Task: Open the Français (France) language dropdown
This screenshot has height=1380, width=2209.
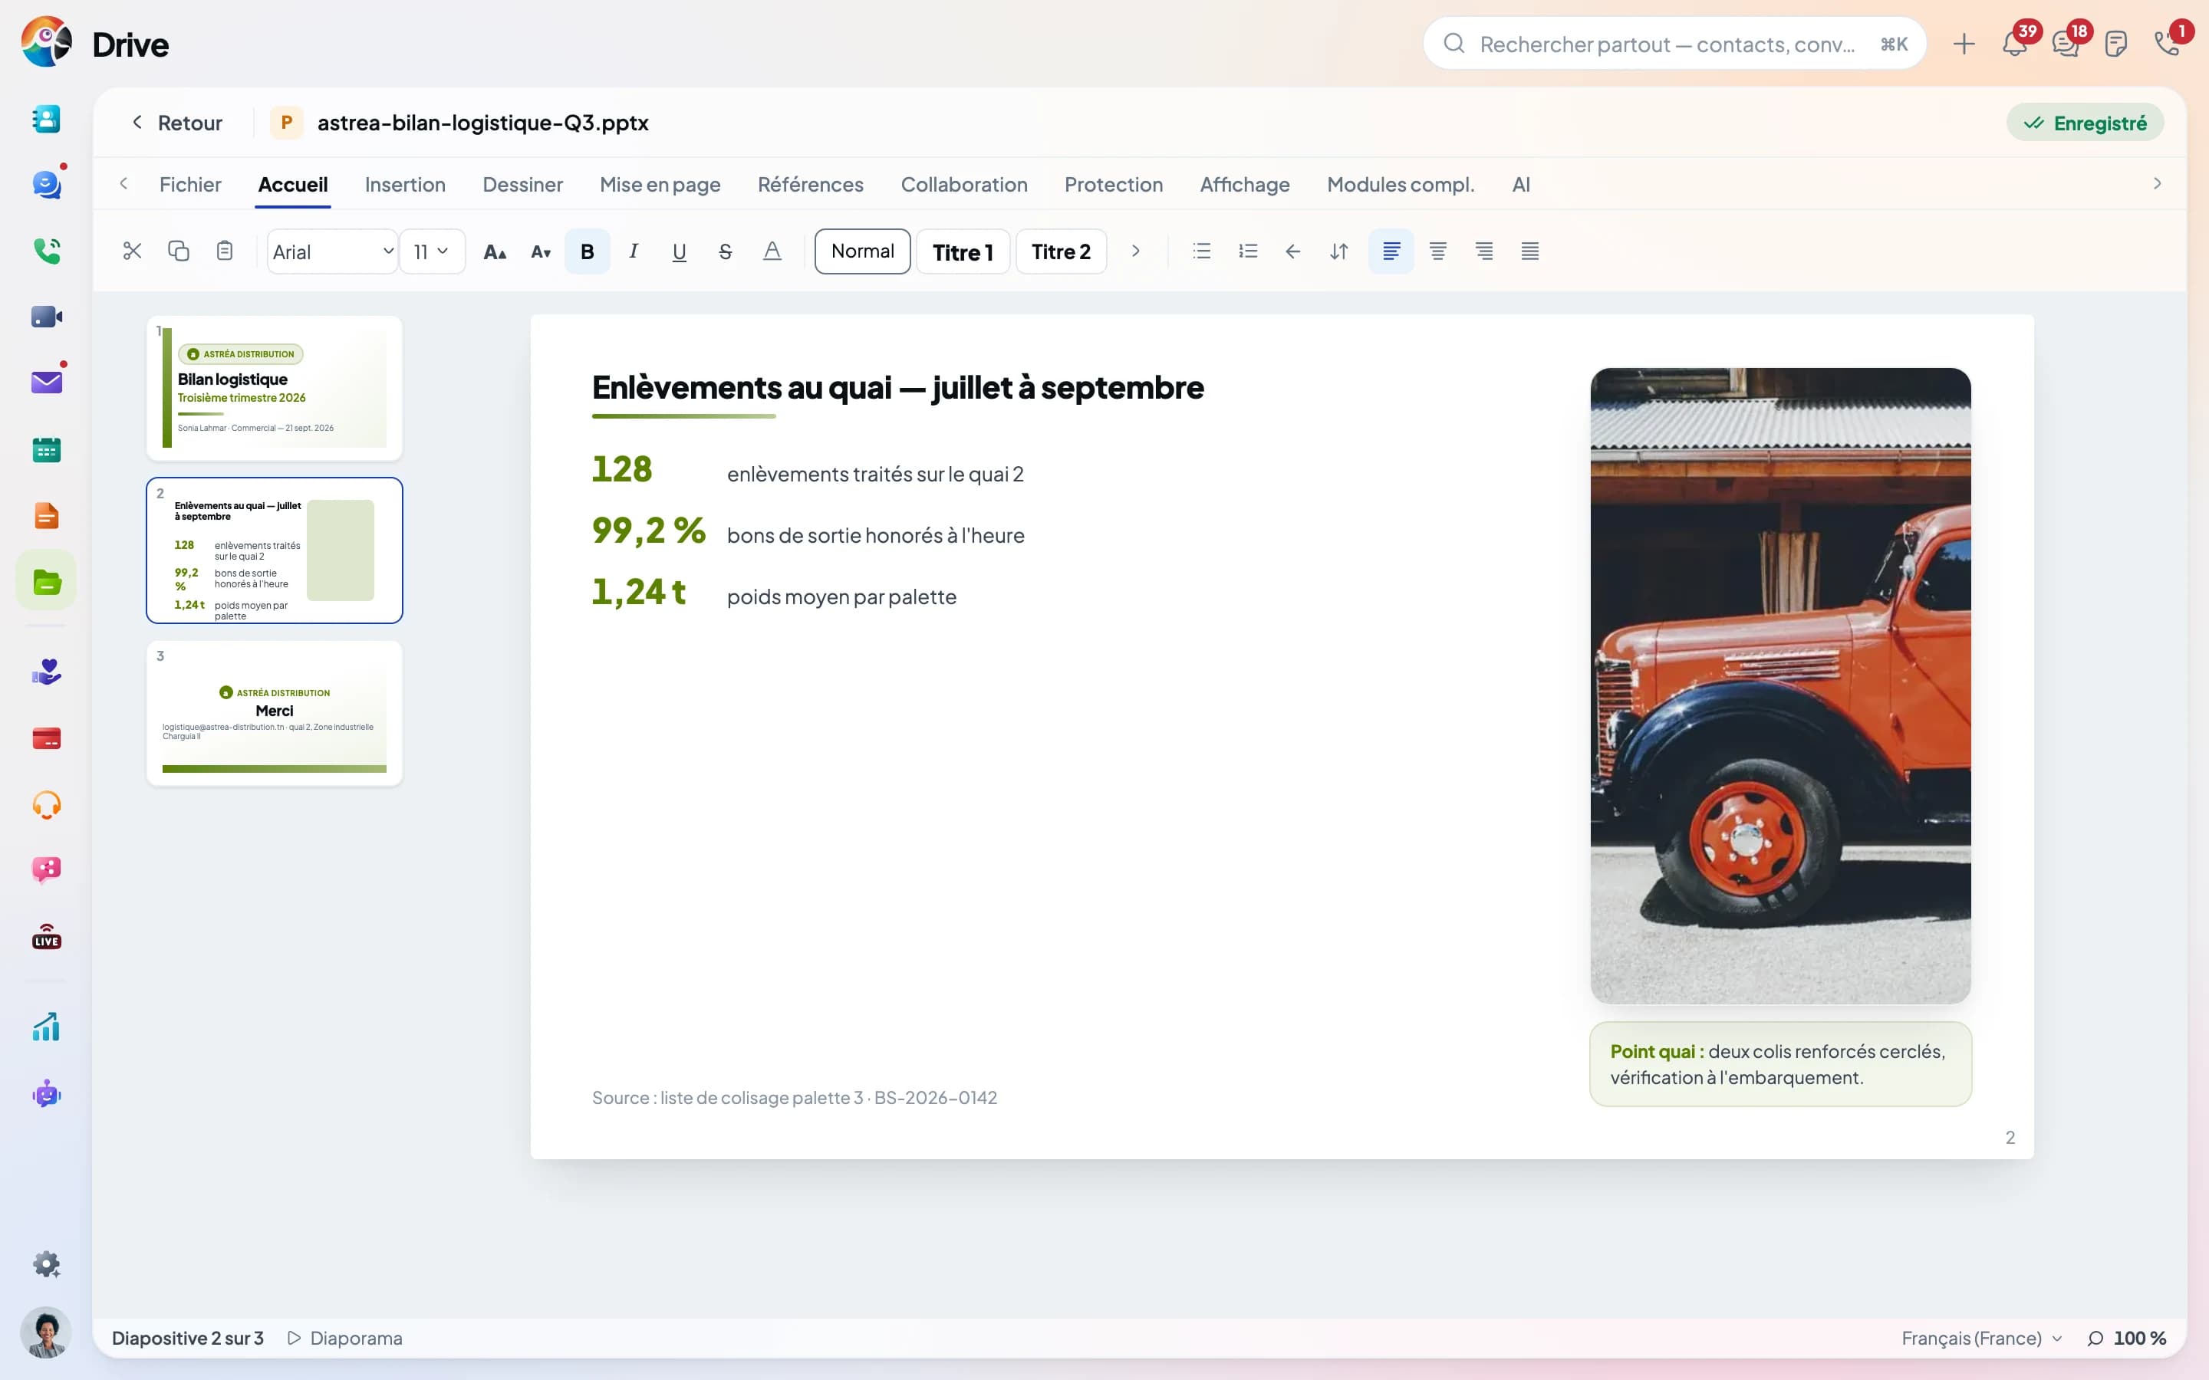Action: (x=1980, y=1338)
